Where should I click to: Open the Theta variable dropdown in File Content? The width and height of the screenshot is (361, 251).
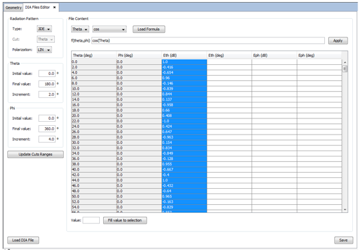point(80,29)
